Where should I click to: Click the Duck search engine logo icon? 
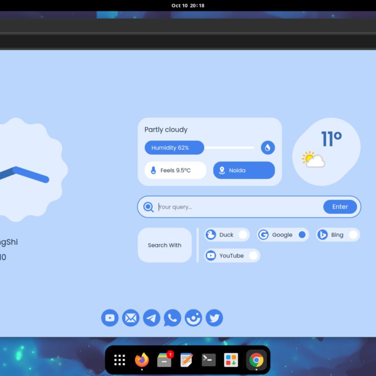point(211,235)
